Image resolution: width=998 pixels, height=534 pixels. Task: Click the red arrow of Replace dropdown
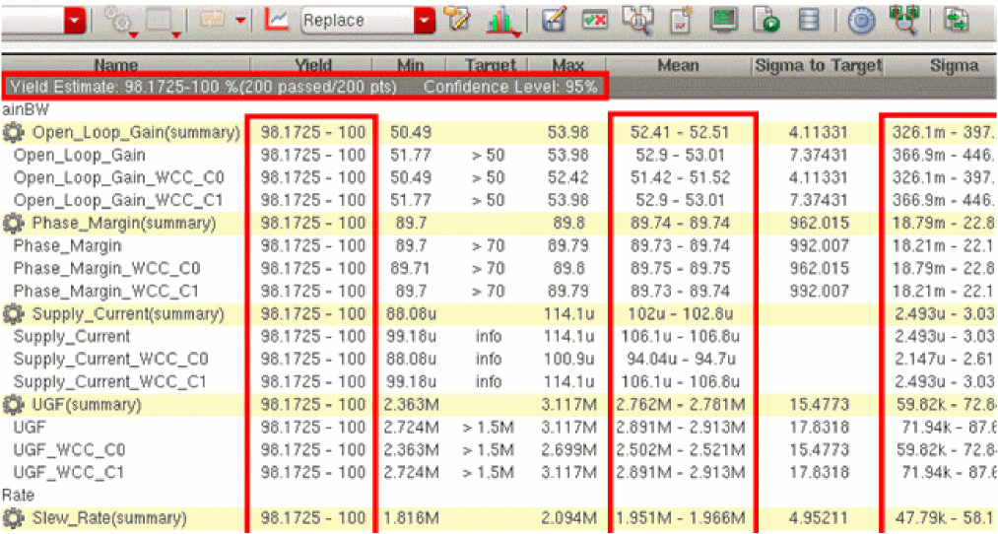(425, 21)
